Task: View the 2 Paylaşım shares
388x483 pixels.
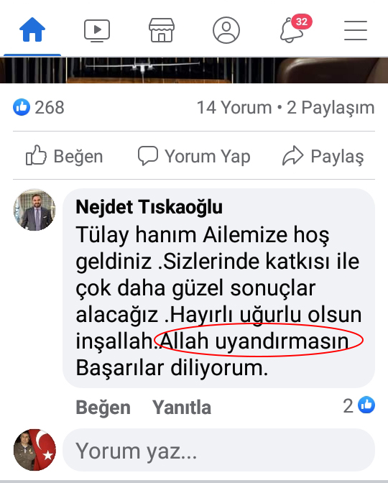Action: coord(331,108)
